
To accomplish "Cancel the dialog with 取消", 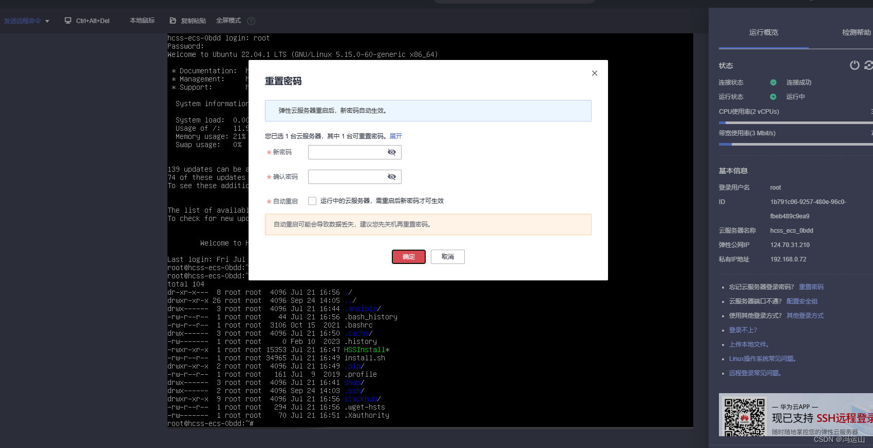I will pyautogui.click(x=448, y=257).
